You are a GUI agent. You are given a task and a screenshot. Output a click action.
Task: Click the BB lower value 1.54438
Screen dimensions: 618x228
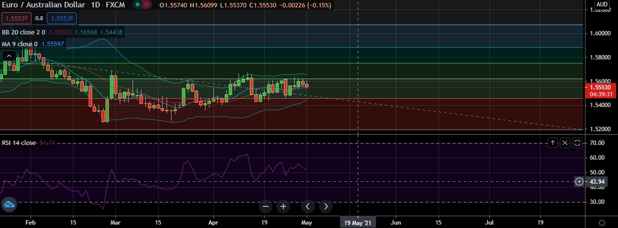(111, 32)
